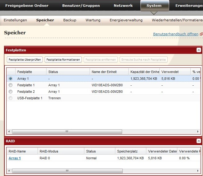Screen dimensions: 203x176
Task: Open Wiederherstellen/Formatieren submenu
Action: pos(177,20)
